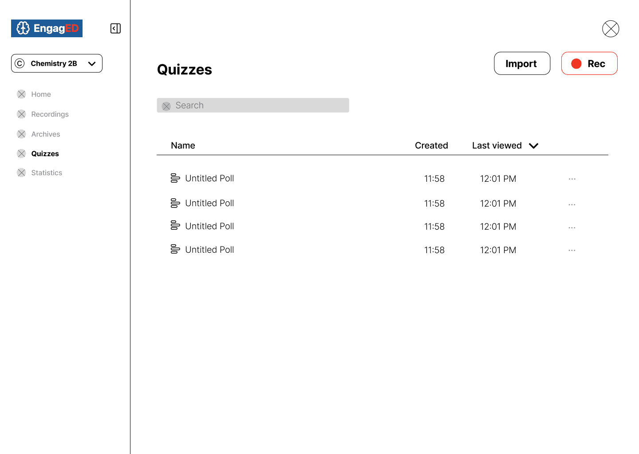This screenshot has height=454, width=639.
Task: Click the placeholder icon beside Home
Action: 21,94
